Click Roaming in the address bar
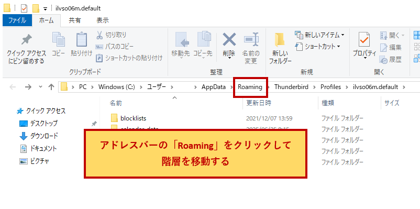The image size is (420, 209). (x=250, y=87)
